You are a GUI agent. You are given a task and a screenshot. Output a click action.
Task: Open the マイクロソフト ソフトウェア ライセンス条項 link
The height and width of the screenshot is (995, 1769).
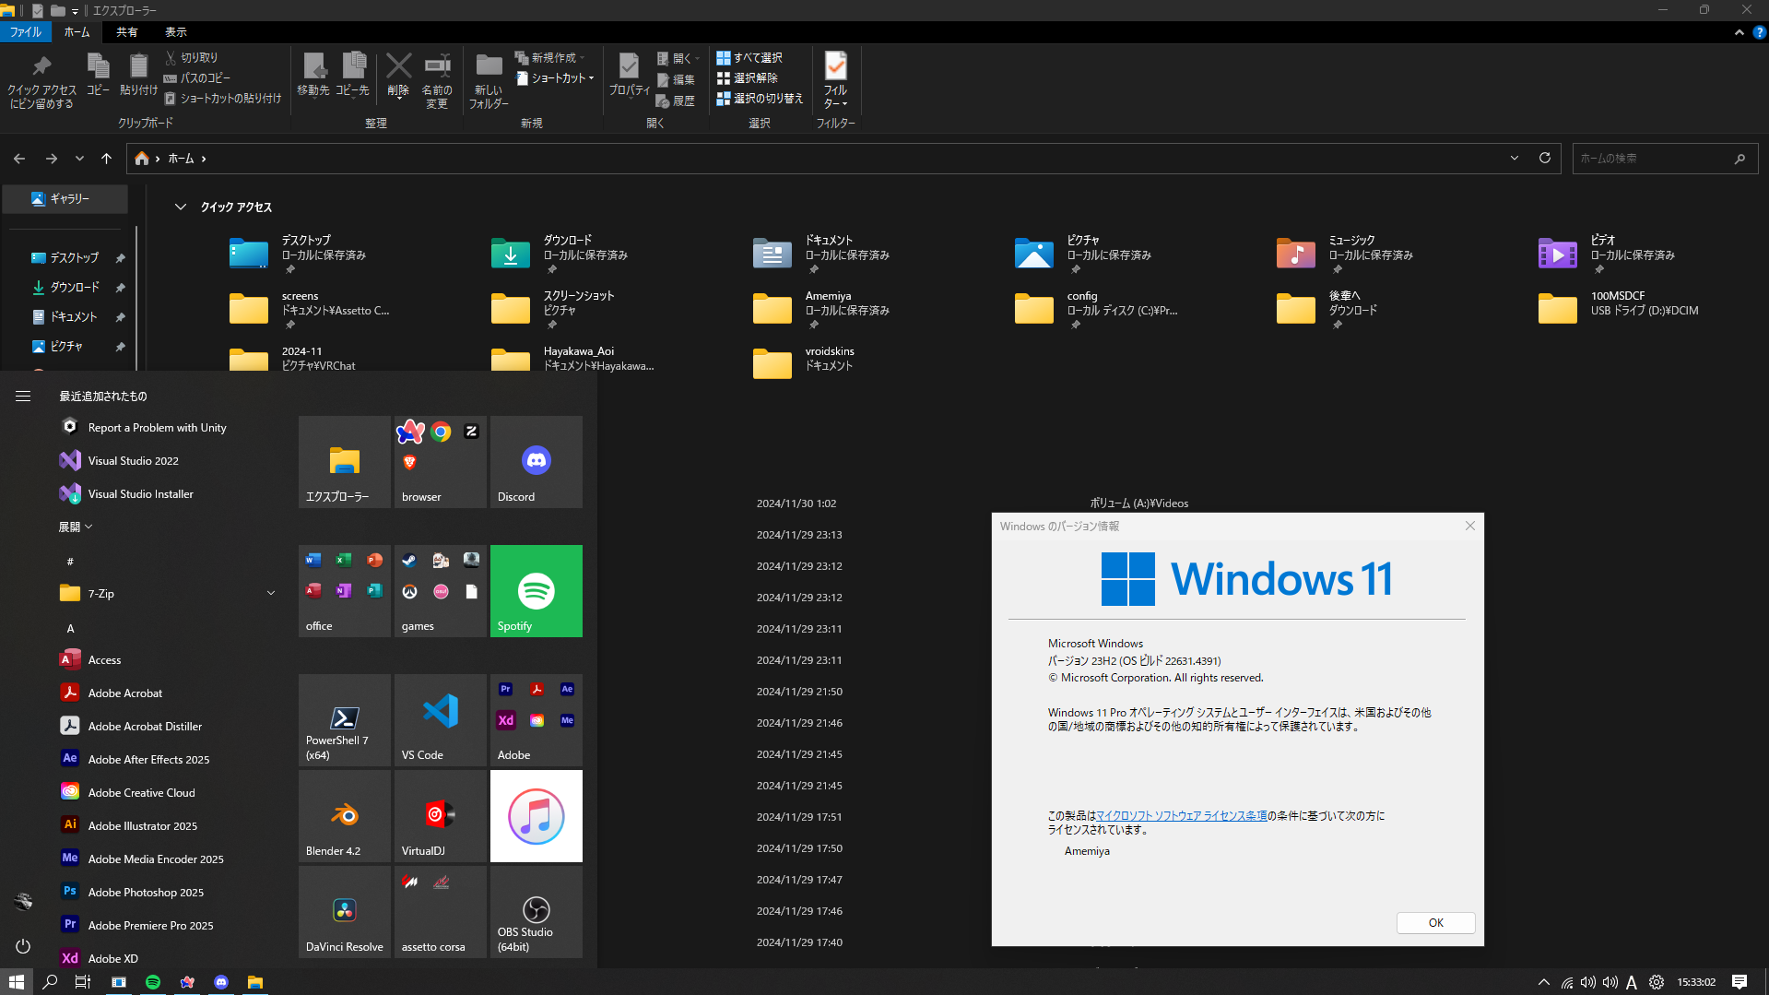coord(1182,816)
